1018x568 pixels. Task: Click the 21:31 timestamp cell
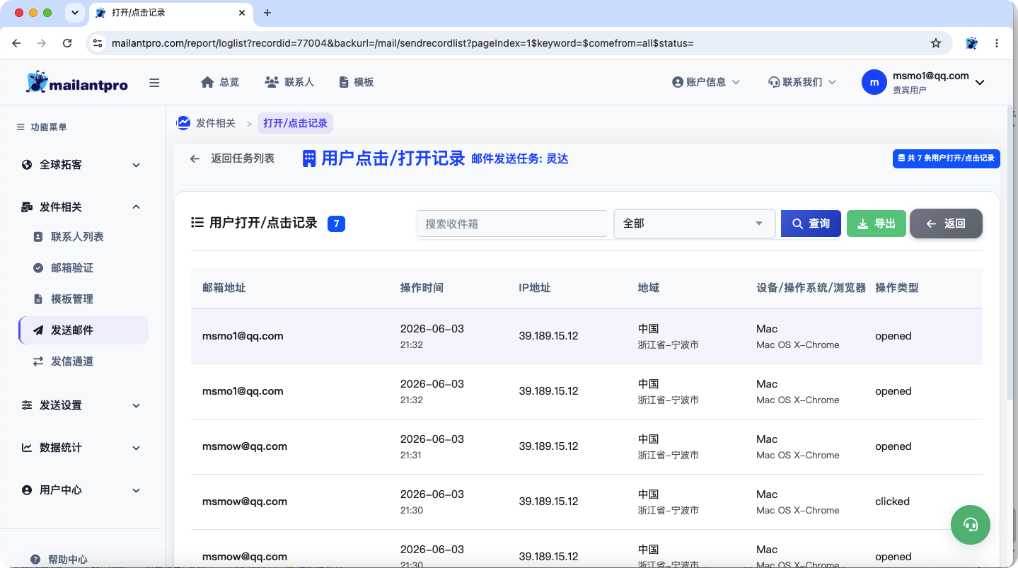coord(411,455)
